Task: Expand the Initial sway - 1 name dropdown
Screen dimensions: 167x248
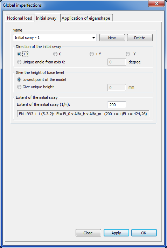Action: 55,38
